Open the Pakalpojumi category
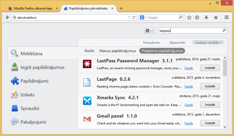The height and width of the screenshot is (136, 234). tap(43, 122)
